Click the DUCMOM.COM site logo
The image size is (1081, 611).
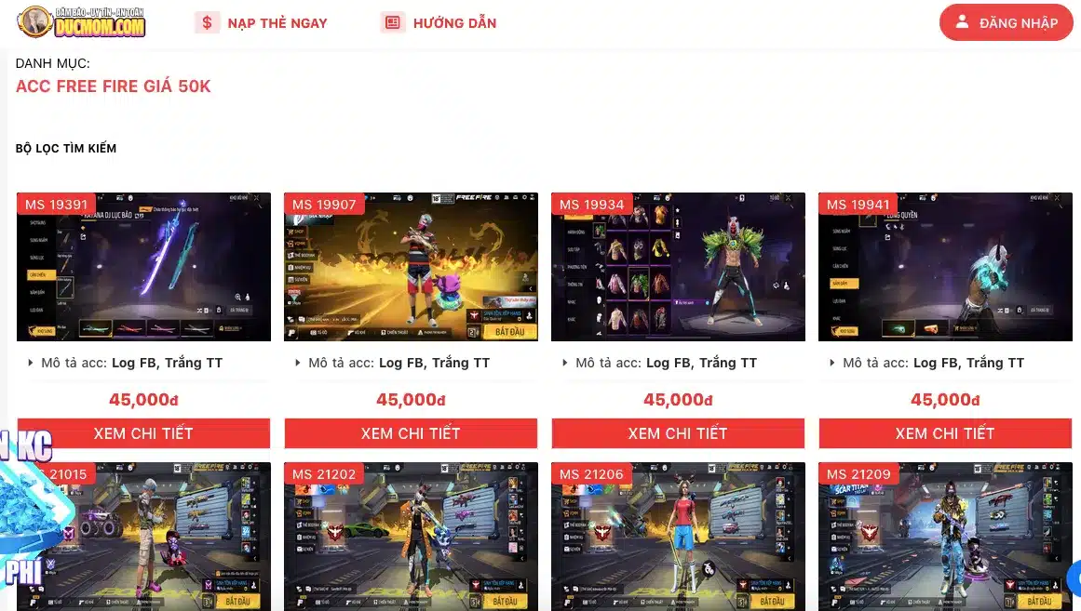(81, 22)
